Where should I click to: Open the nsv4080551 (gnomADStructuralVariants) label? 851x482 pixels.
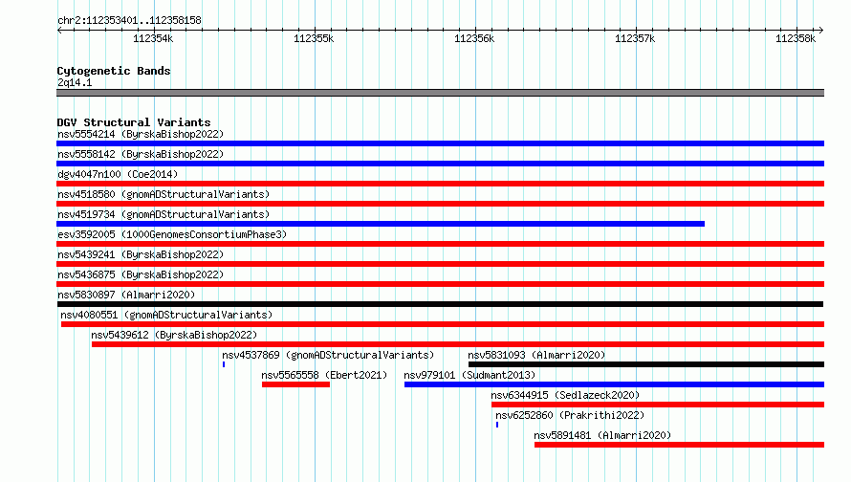point(166,315)
